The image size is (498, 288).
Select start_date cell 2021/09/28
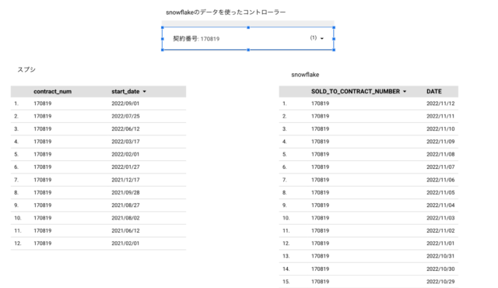click(125, 192)
